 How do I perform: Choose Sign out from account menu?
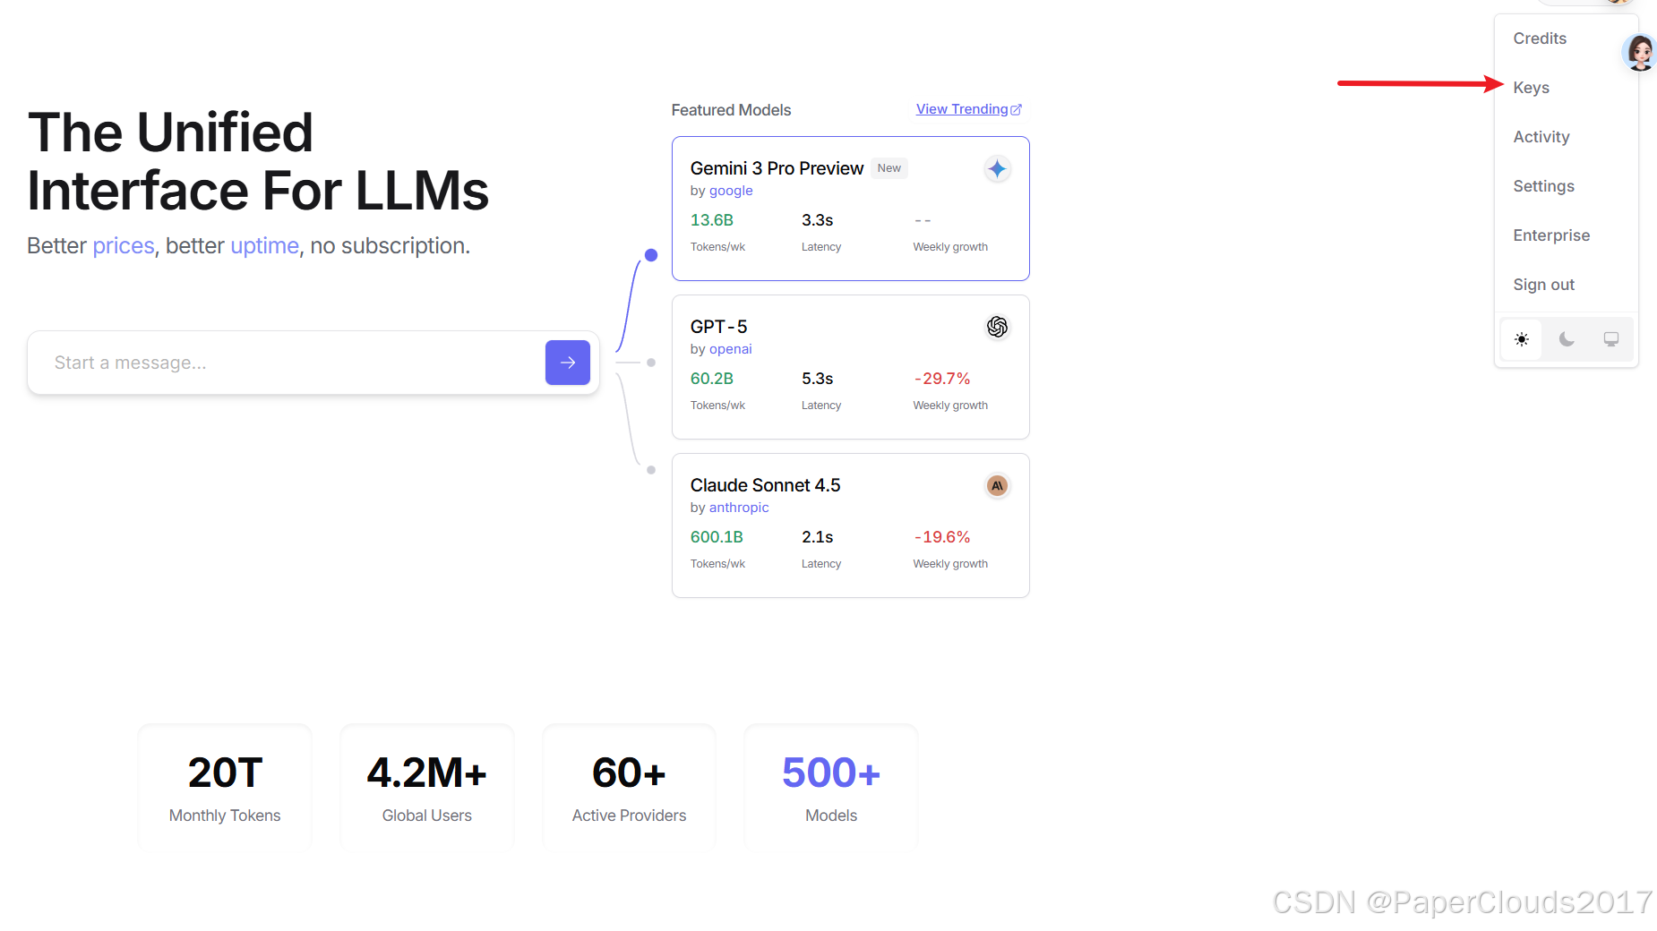point(1543,285)
